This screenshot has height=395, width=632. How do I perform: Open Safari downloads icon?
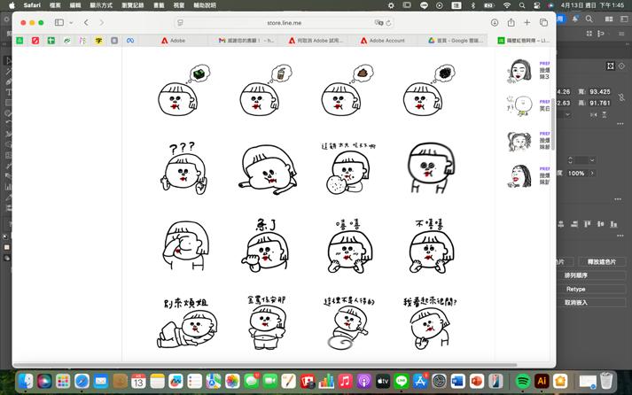495,22
